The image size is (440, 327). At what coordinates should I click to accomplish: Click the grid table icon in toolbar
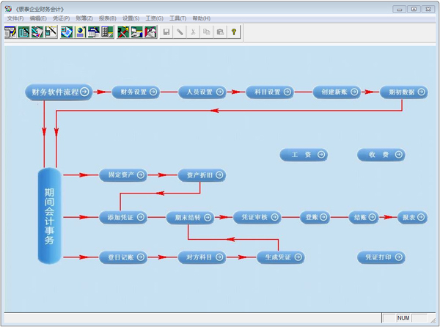108,32
